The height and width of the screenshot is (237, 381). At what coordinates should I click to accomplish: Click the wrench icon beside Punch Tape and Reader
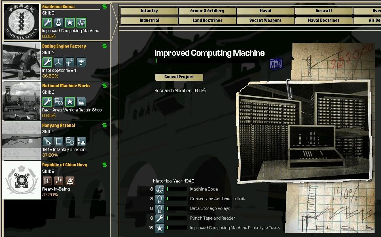[160, 218]
